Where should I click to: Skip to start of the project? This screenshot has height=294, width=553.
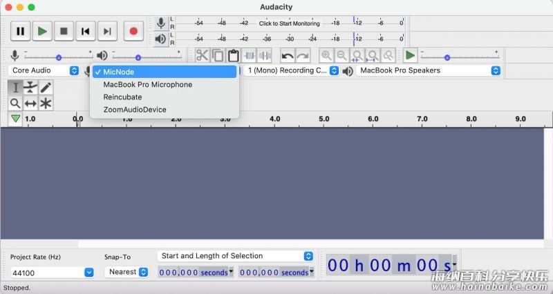click(85, 31)
